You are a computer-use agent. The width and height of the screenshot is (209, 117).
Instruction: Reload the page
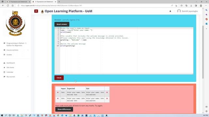tap(8, 6)
